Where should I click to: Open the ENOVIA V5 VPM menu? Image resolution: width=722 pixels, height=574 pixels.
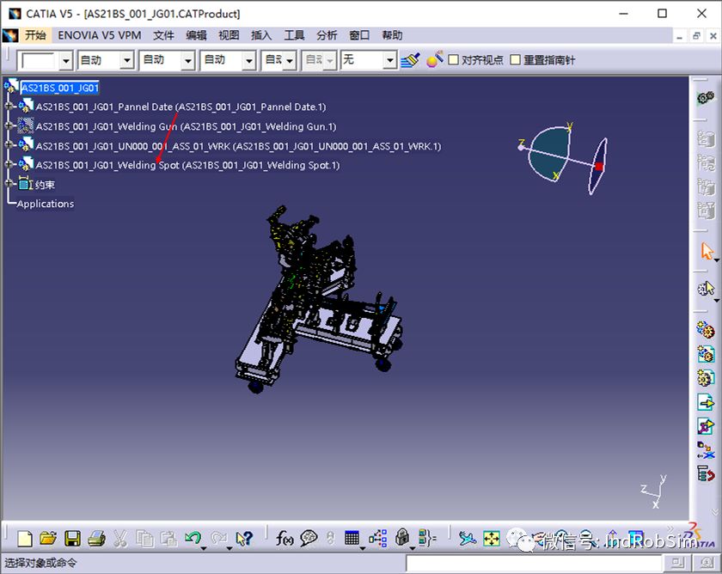coord(100,35)
